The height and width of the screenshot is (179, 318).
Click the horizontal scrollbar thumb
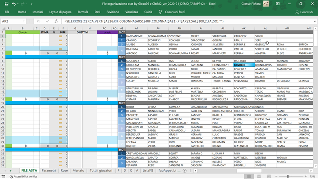click(x=249, y=171)
